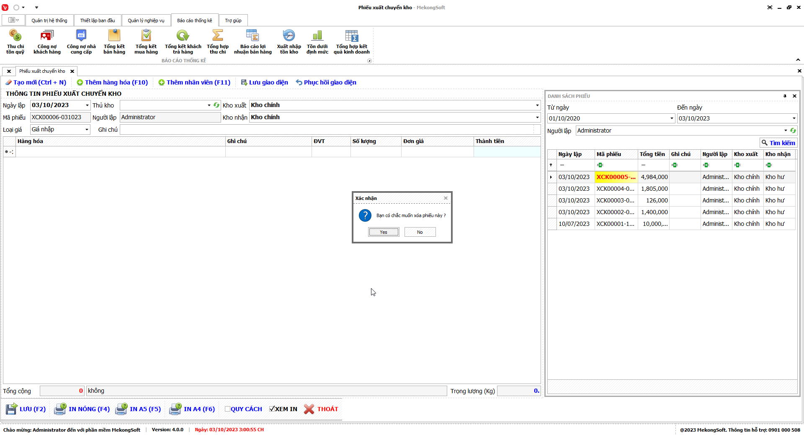Click the Ghi chú input field
Viewport: 804px width, 435px height.
(327, 130)
